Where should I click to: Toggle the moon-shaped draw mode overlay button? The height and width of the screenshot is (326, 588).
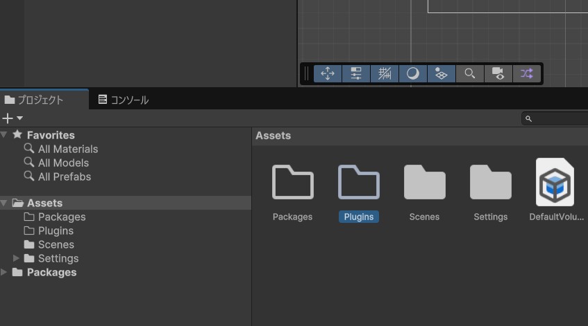pyautogui.click(x=413, y=73)
